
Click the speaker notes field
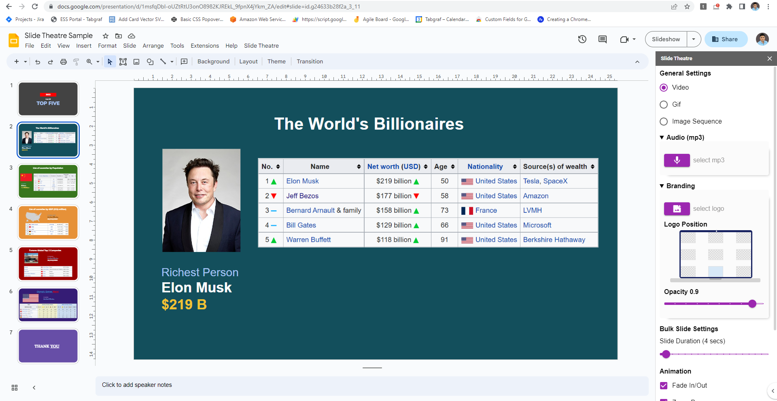372,385
